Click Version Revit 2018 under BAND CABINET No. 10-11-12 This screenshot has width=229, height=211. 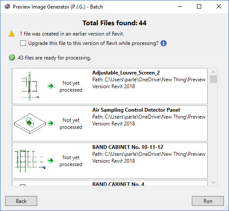[x=114, y=161]
